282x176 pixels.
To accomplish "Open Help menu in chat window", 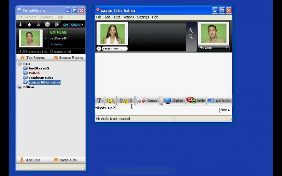I will (155, 17).
